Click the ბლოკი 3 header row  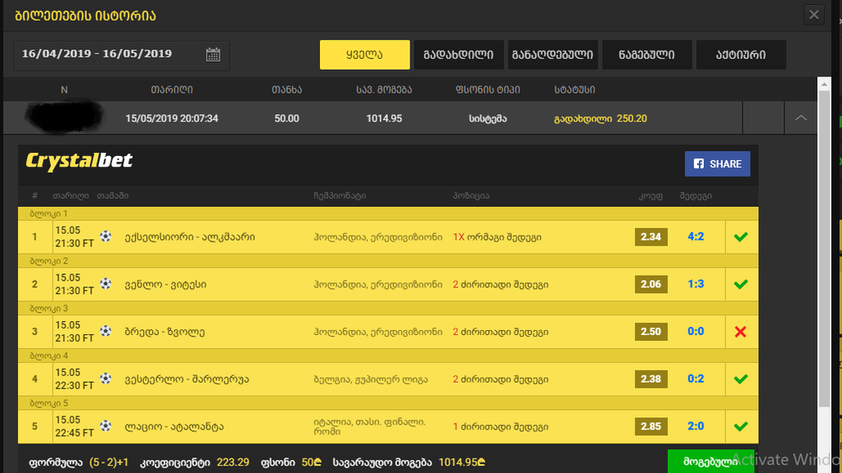388,309
